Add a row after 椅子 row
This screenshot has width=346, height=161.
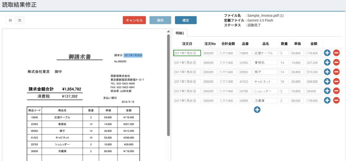[x=327, y=72]
